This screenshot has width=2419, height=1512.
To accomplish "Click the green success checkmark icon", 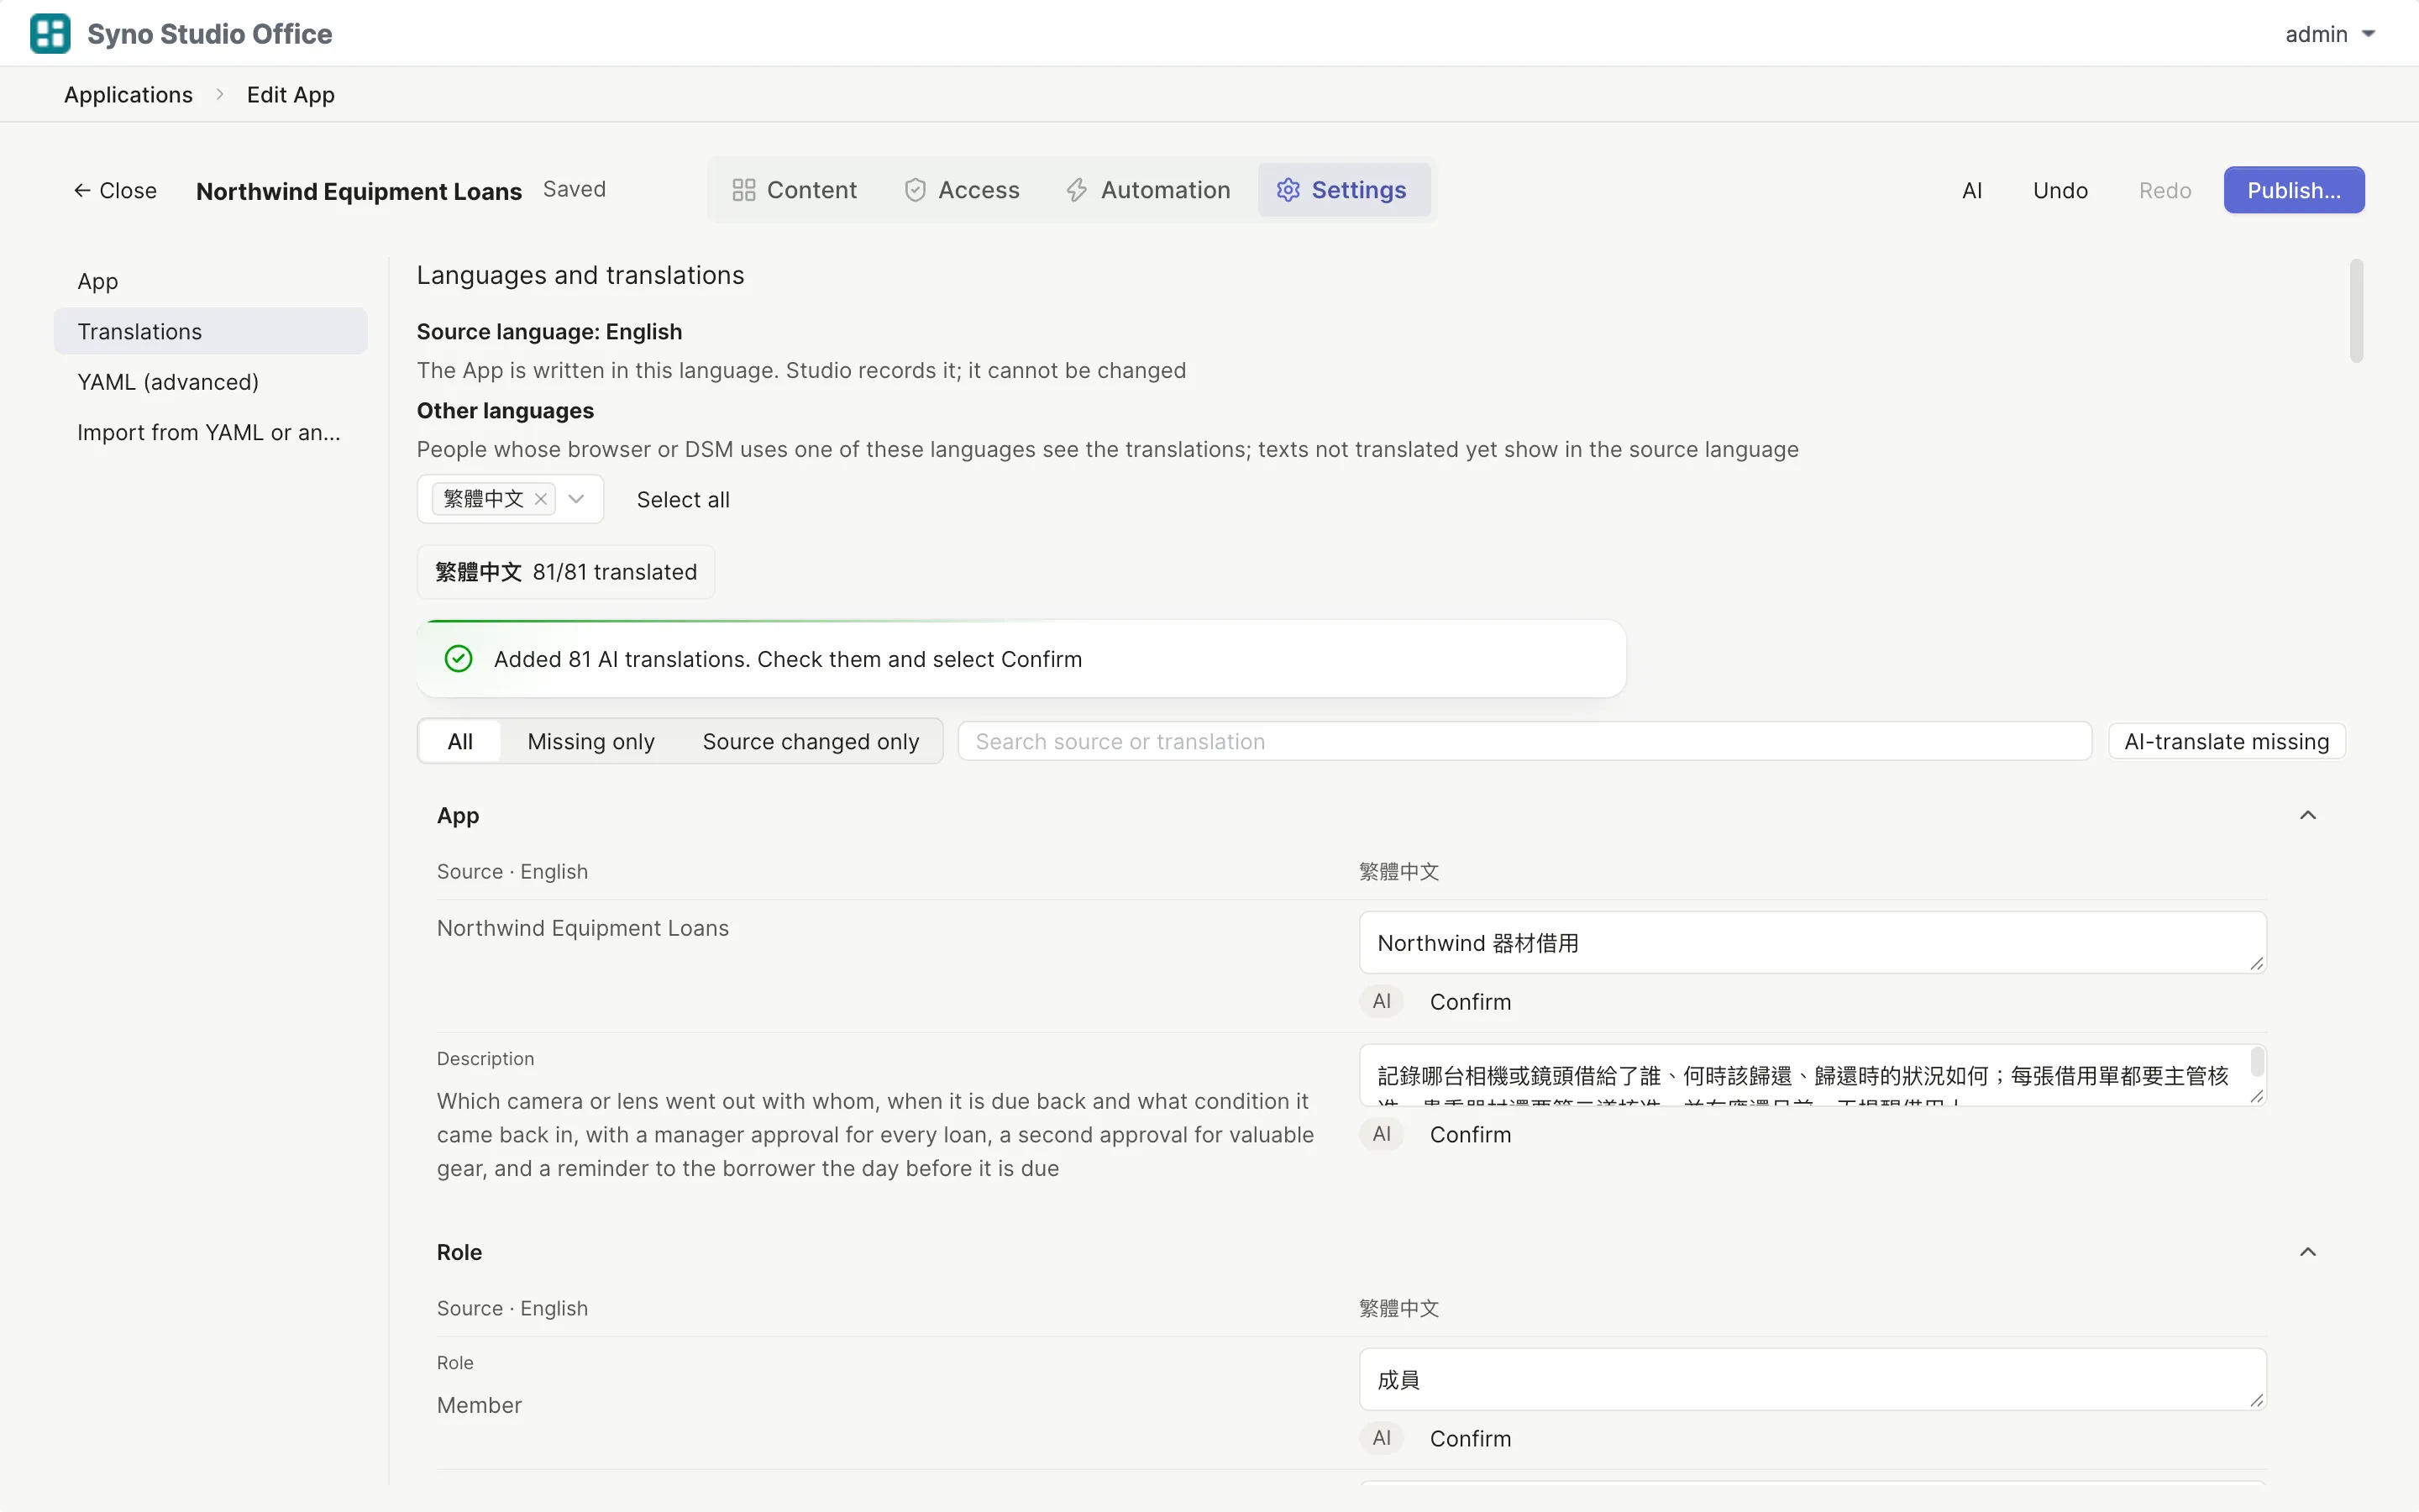I will pos(458,659).
